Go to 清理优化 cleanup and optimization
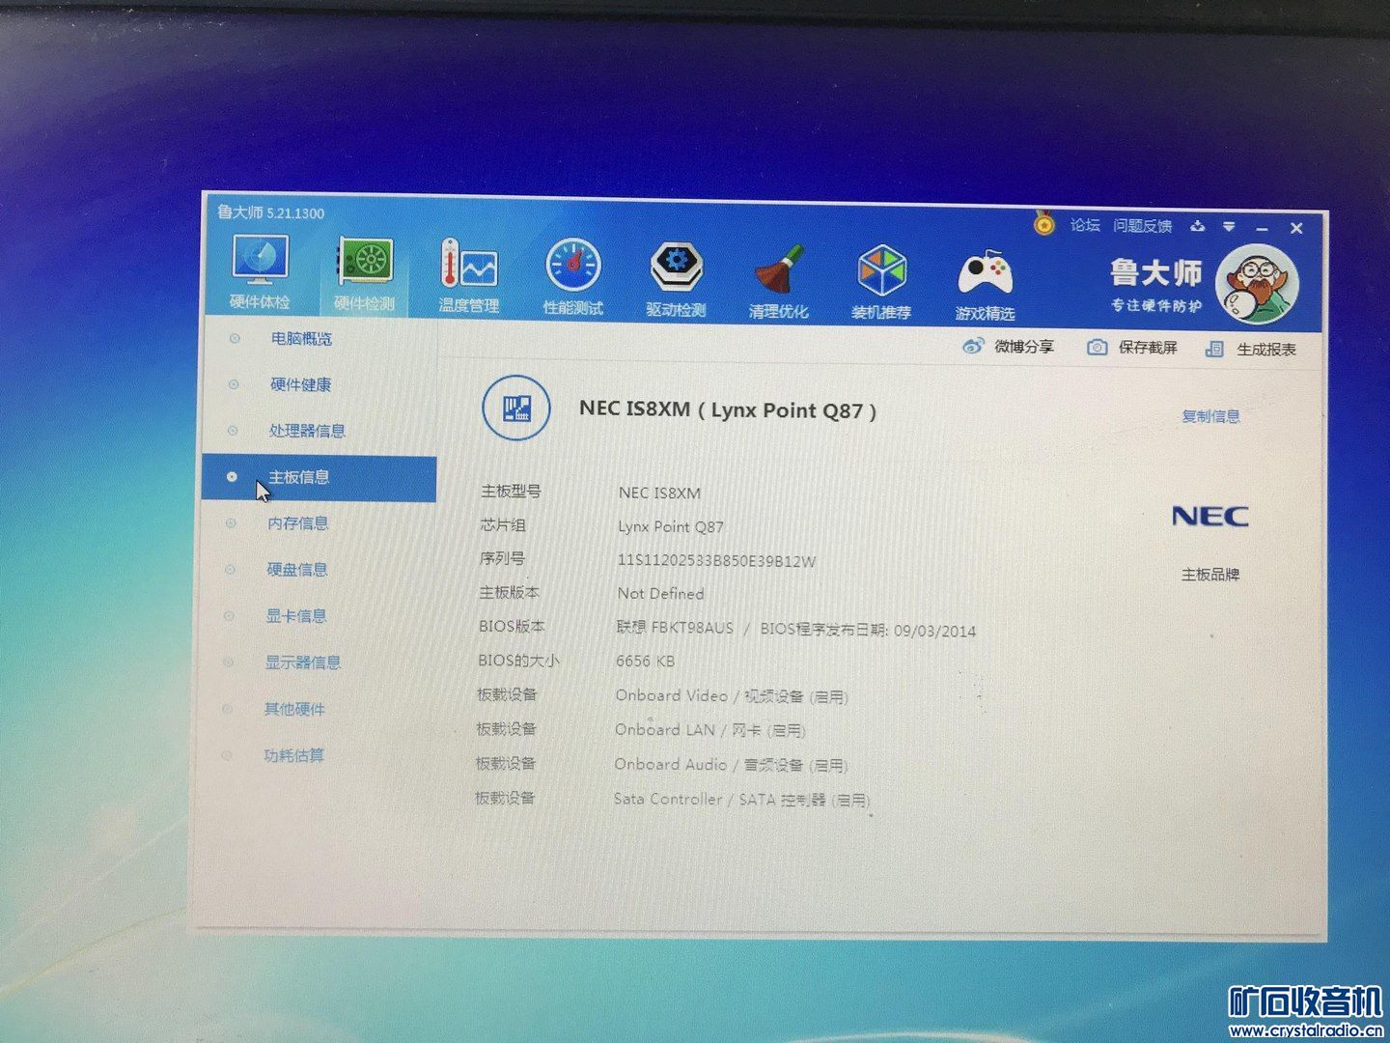 (779, 280)
